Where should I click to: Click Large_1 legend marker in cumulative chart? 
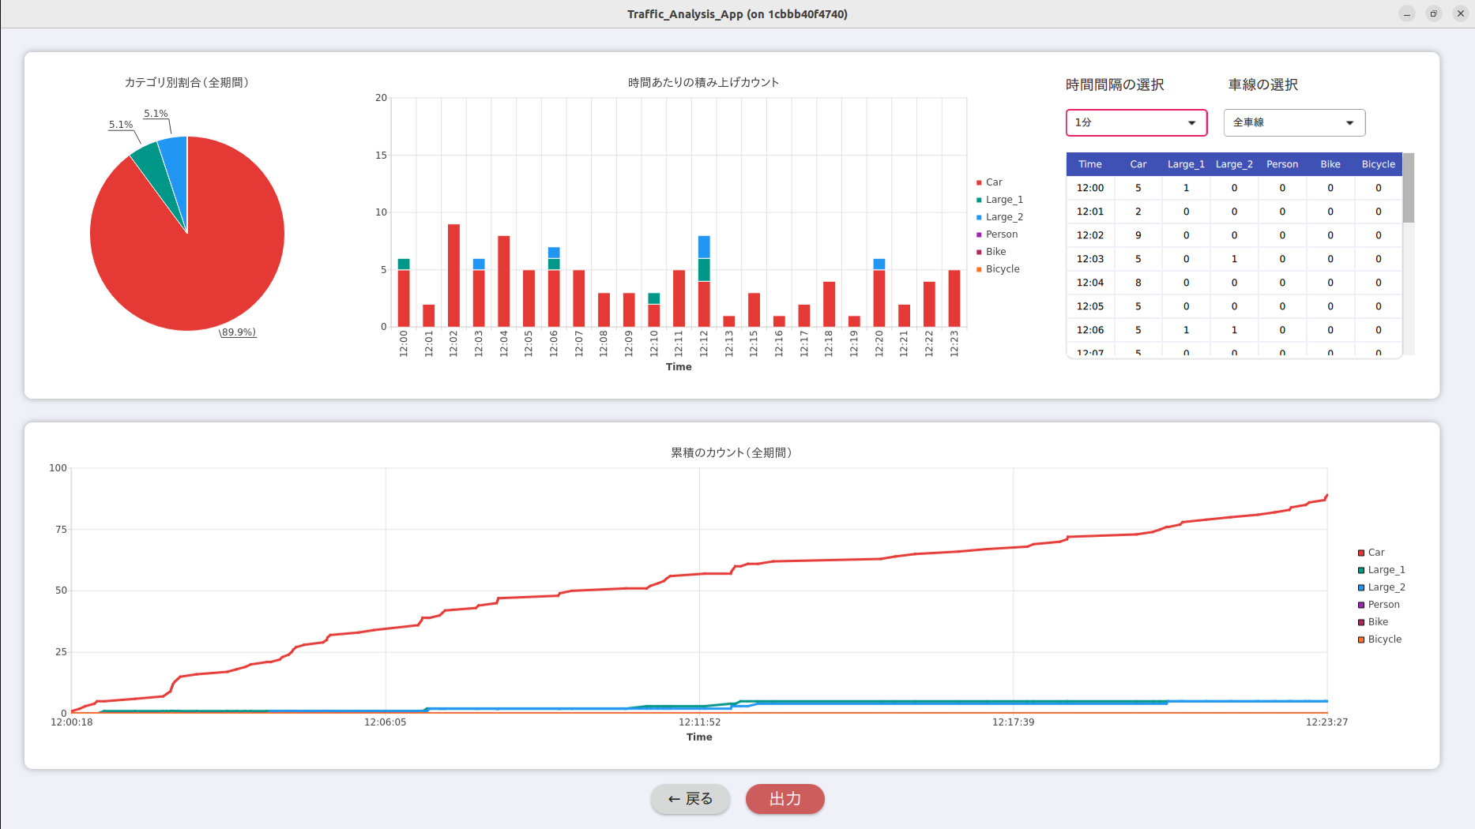click(x=1361, y=570)
